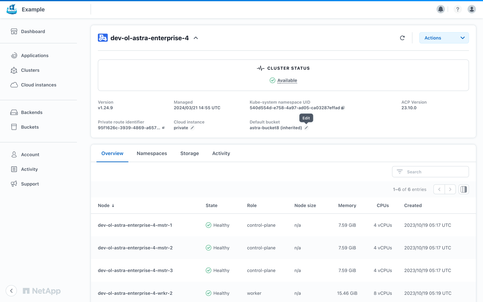This screenshot has width=483, height=302.
Task: Collapse the left sidebar navigation
Action: coord(11,291)
